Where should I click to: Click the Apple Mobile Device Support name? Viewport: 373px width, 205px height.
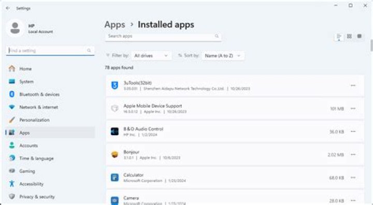[153, 106]
